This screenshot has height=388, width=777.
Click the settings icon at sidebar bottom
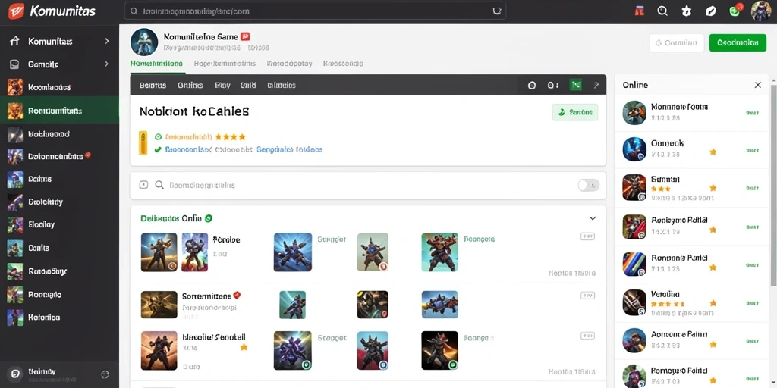(x=105, y=374)
